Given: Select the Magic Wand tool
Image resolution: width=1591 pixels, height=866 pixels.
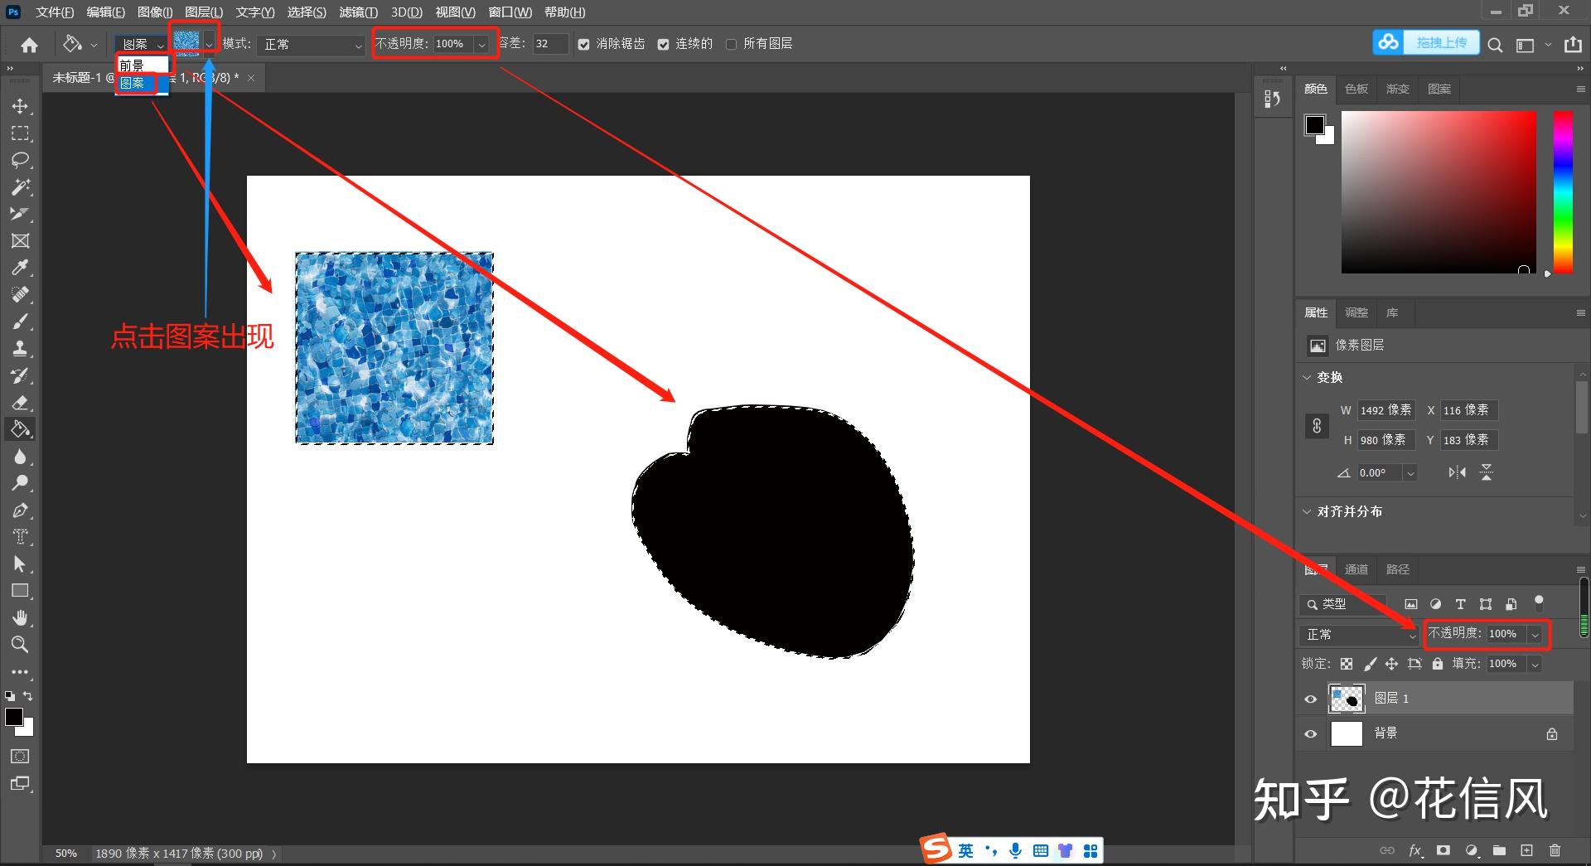Looking at the screenshot, I should (x=21, y=187).
